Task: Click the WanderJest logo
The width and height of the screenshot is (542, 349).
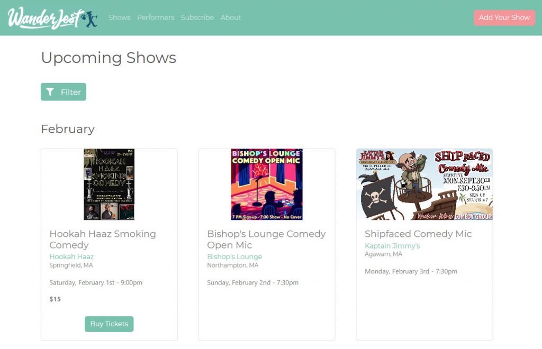Action: pos(52,18)
